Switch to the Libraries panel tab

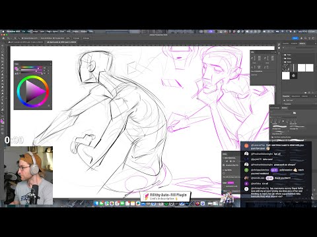[x=304, y=96]
